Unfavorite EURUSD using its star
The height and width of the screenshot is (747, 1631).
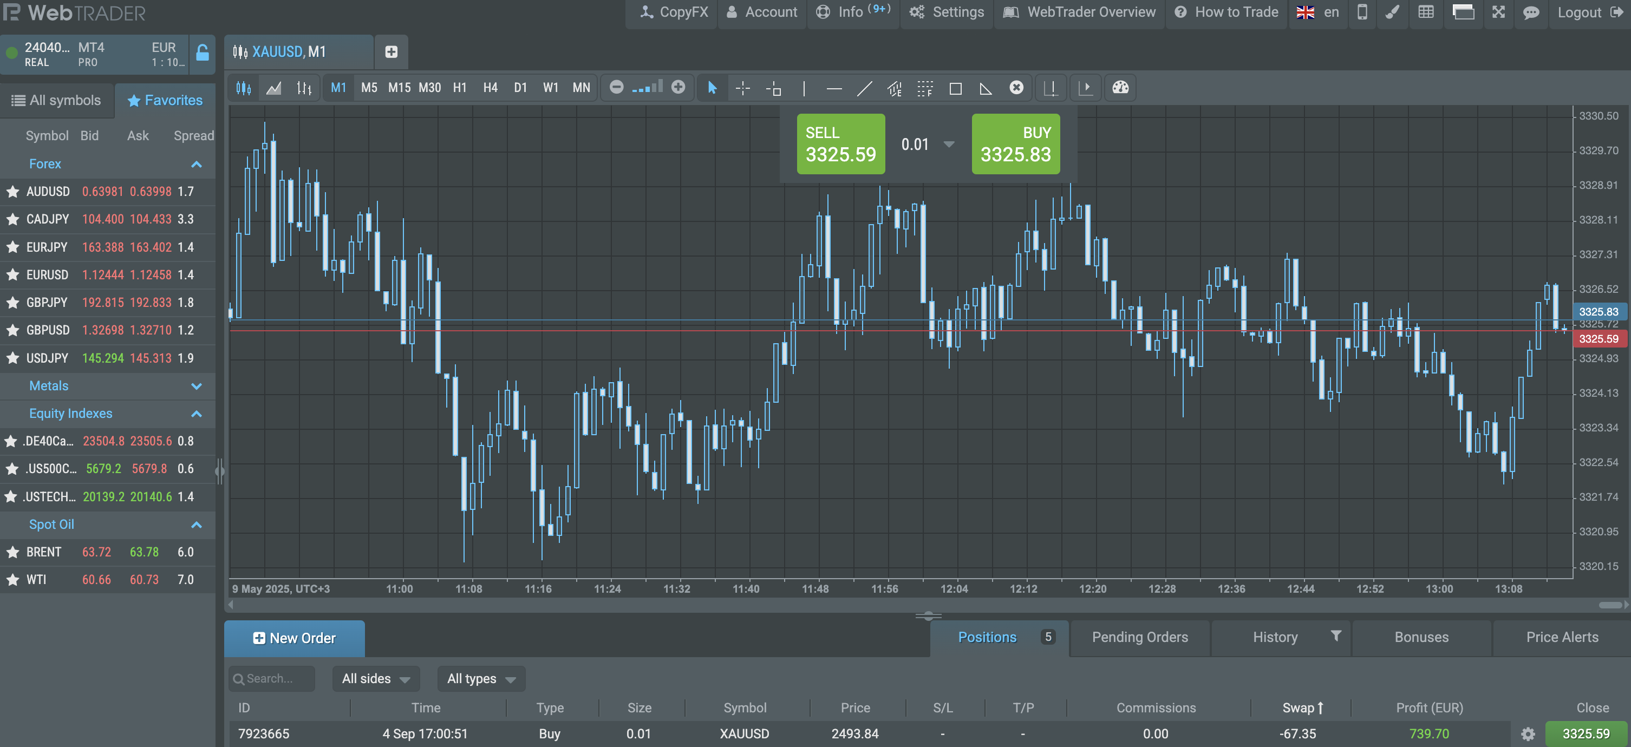(12, 275)
